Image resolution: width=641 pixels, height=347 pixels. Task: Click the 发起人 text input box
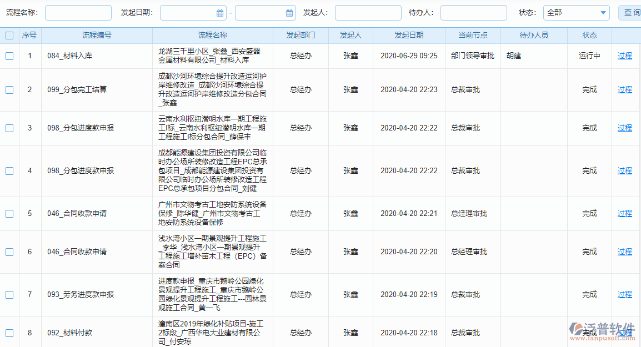pyautogui.click(x=368, y=13)
